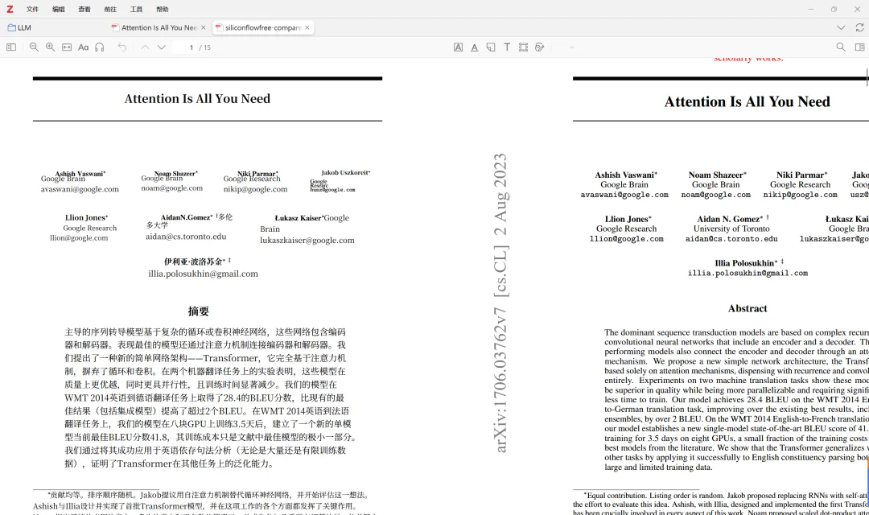Toggle the right item pane
The image size is (869, 515).
point(859,47)
